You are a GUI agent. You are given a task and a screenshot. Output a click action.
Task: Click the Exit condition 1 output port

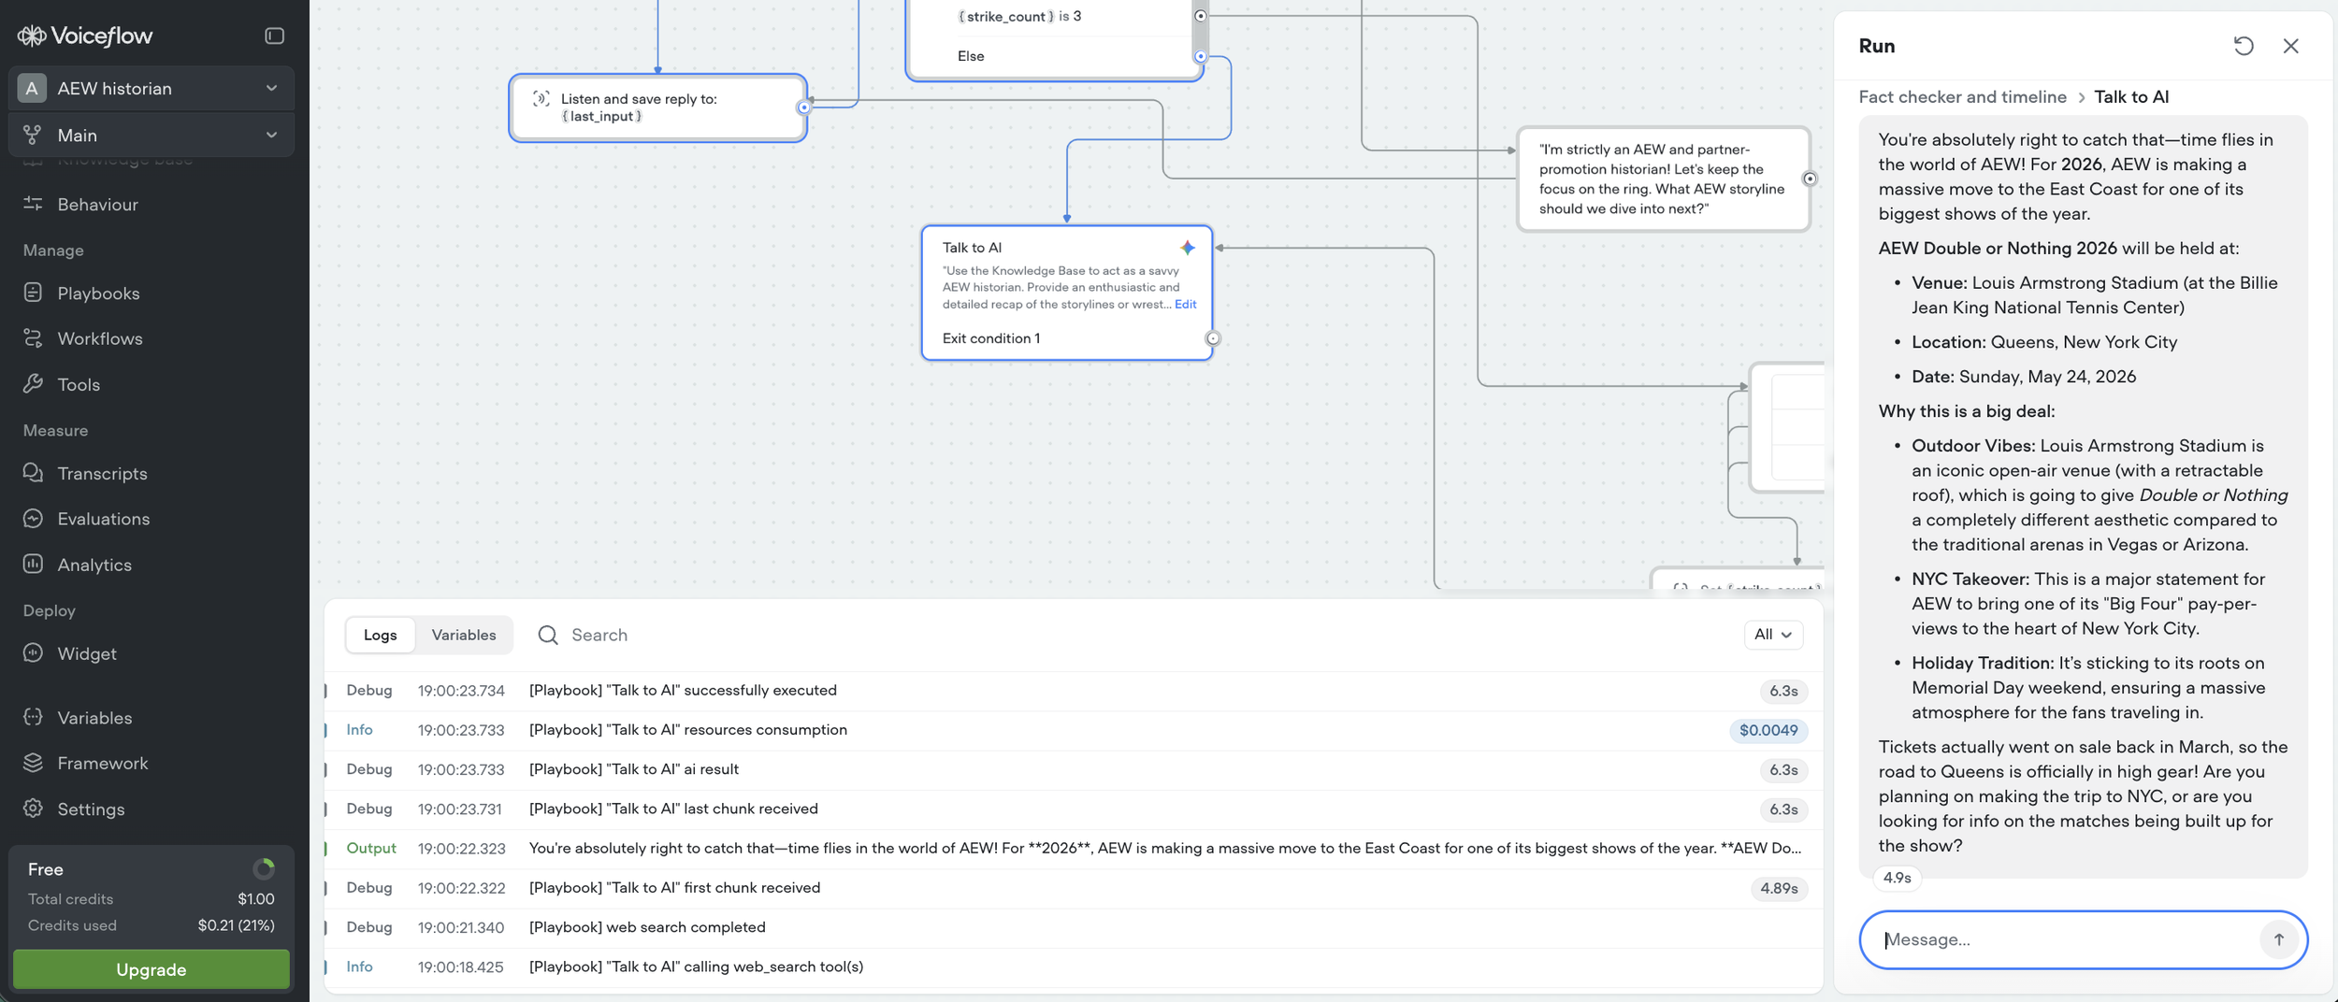[1213, 338]
